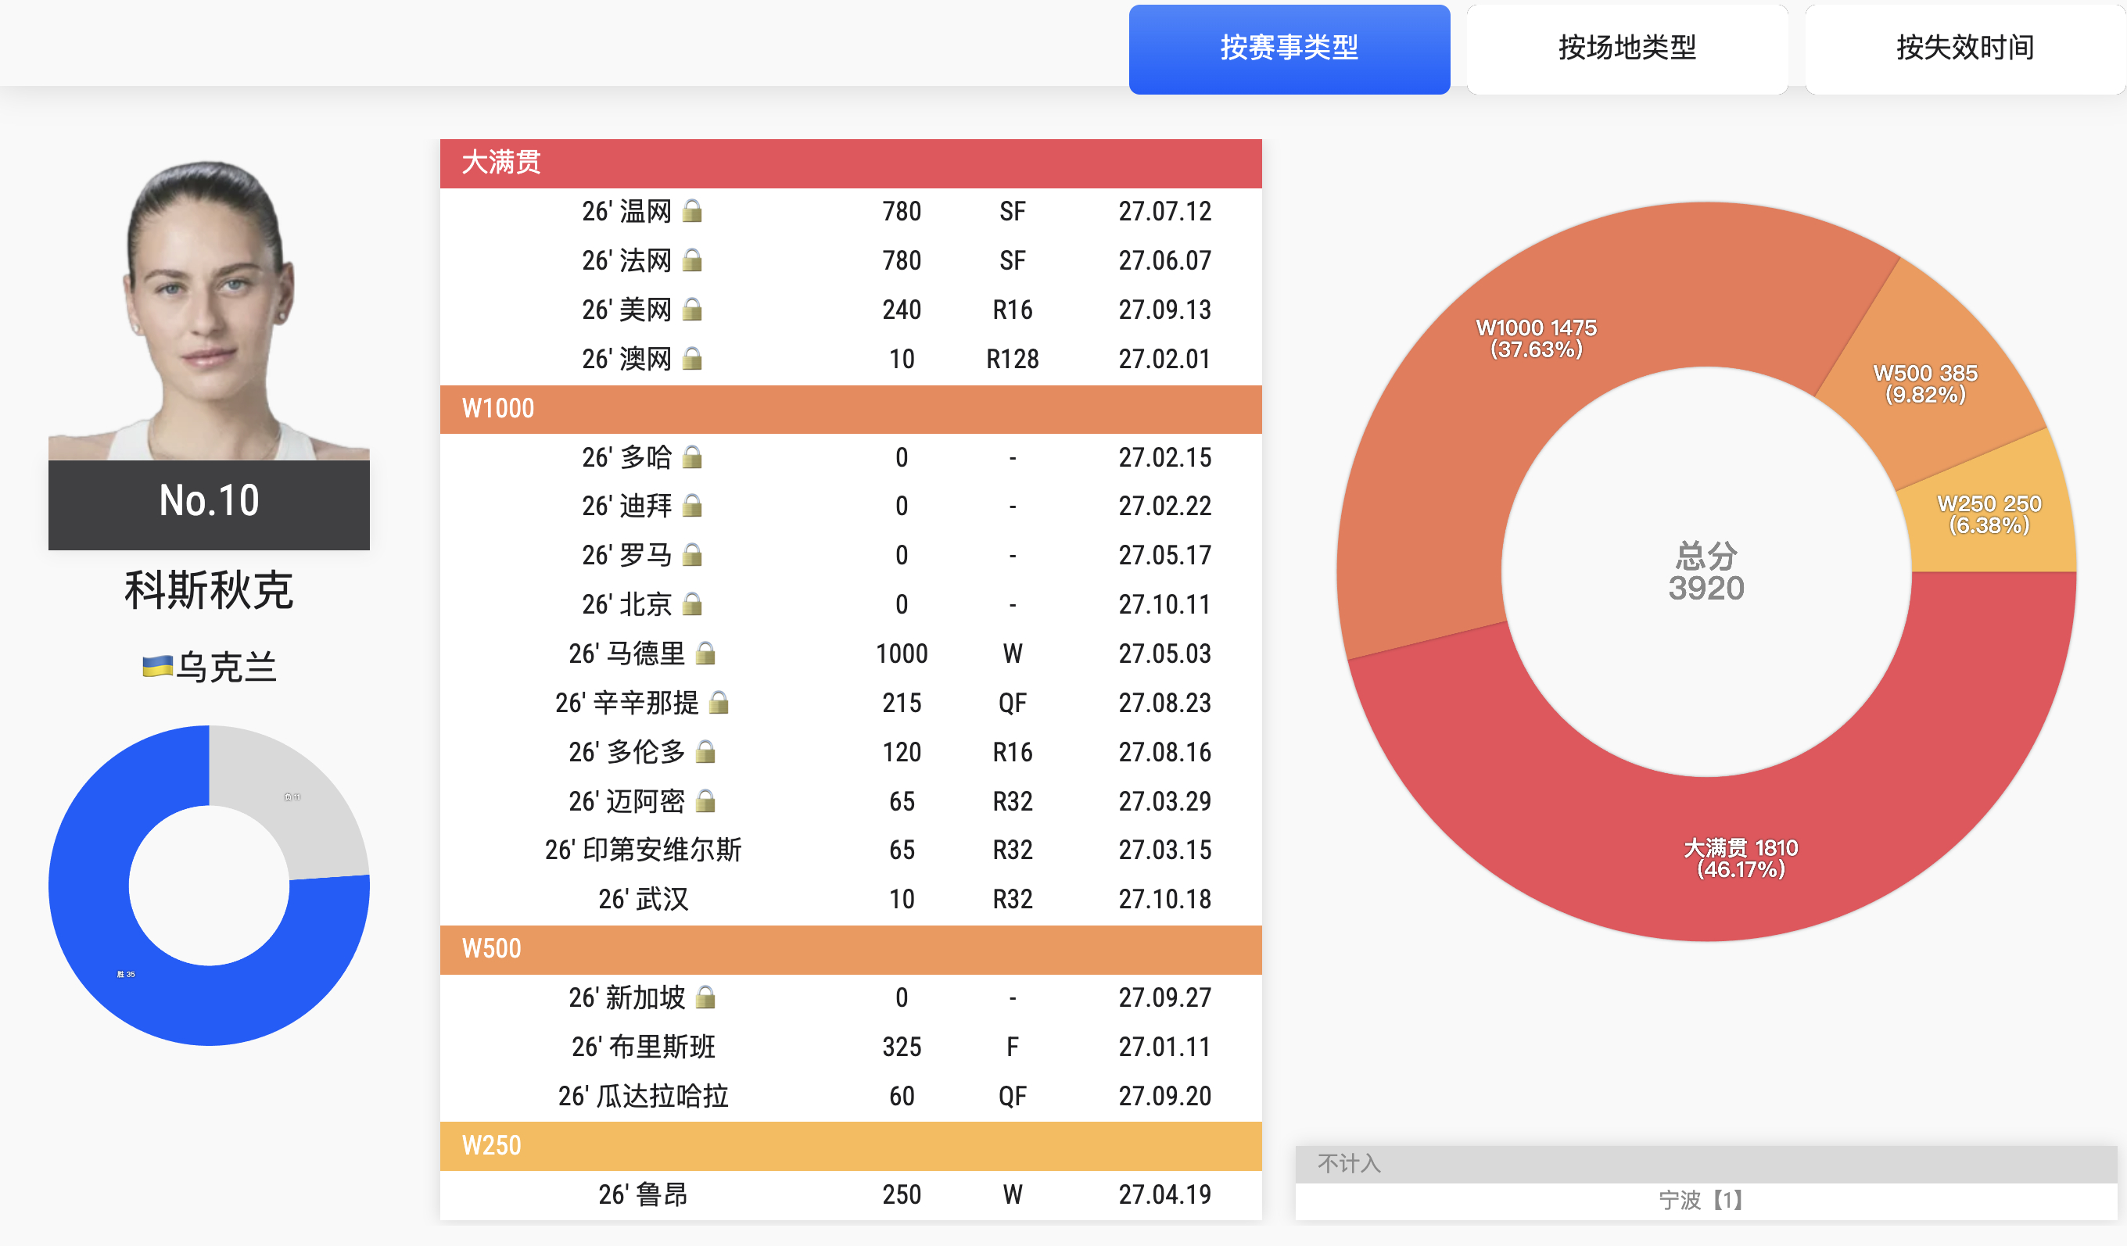Viewport: 2127px width, 1246px height.
Task: Click the 总分 3920 total in chart center
Action: (1706, 572)
